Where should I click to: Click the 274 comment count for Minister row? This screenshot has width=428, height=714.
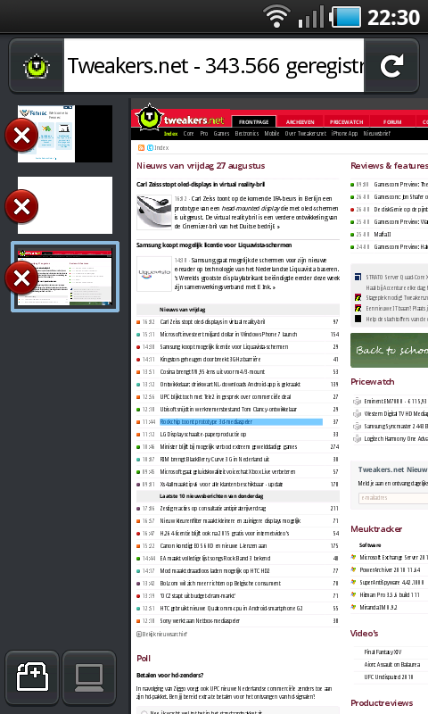[x=334, y=447]
